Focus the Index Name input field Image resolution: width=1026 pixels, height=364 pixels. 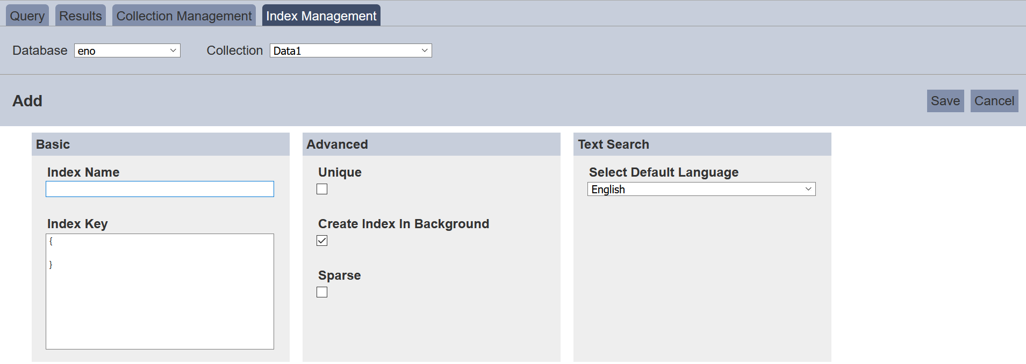click(160, 189)
